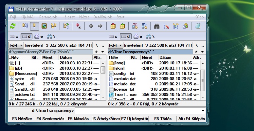Open the FTP connect icon
Screen dimensions: 254x131
(x=135, y=26)
